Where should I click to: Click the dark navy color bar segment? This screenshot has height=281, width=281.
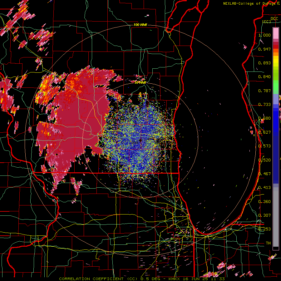coord(276,158)
